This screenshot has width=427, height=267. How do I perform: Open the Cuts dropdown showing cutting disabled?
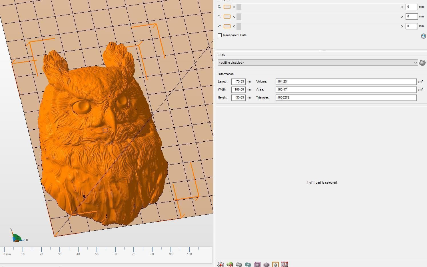click(318, 63)
